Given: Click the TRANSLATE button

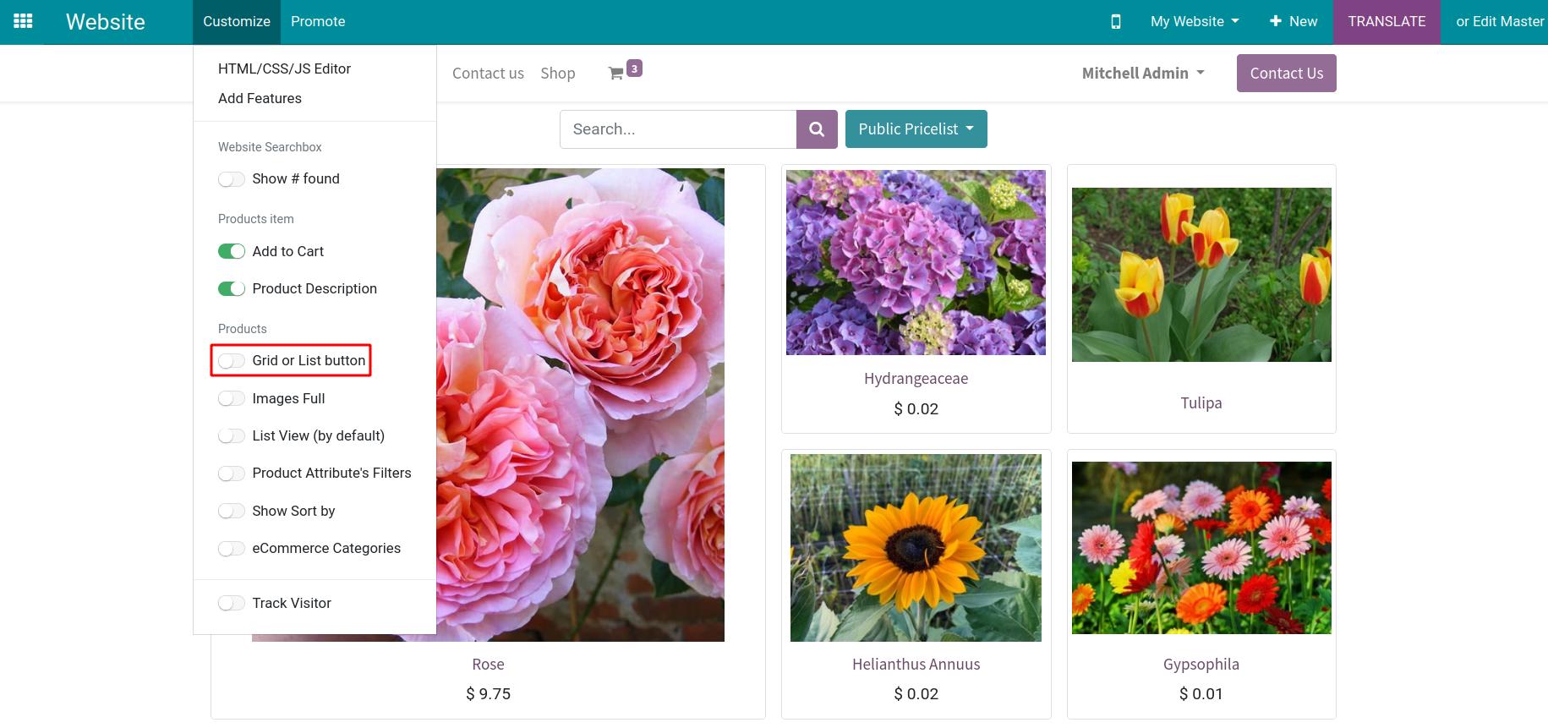Looking at the screenshot, I should pyautogui.click(x=1387, y=21).
